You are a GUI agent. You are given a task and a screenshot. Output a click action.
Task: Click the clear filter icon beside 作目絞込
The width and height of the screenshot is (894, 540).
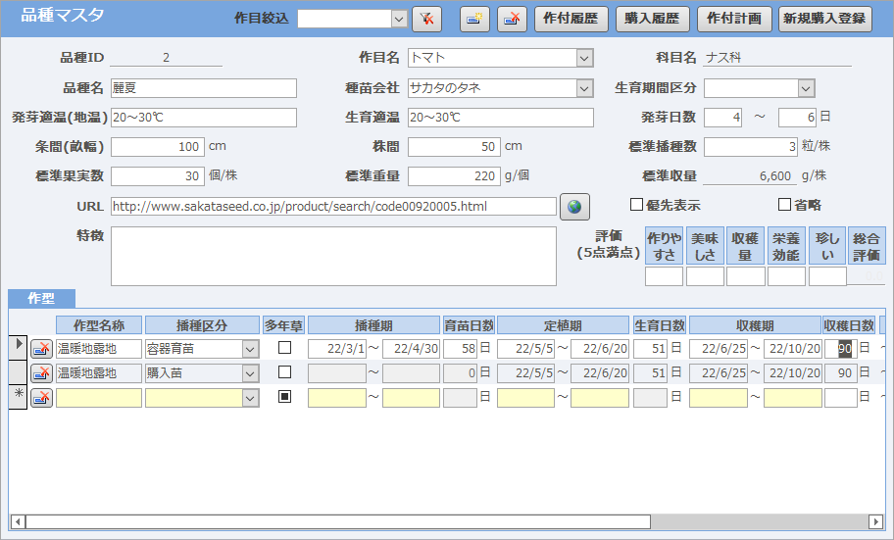426,19
